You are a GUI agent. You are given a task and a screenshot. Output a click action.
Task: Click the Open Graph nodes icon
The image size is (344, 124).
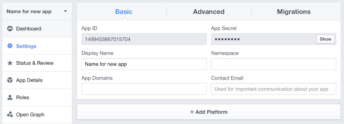(10, 114)
